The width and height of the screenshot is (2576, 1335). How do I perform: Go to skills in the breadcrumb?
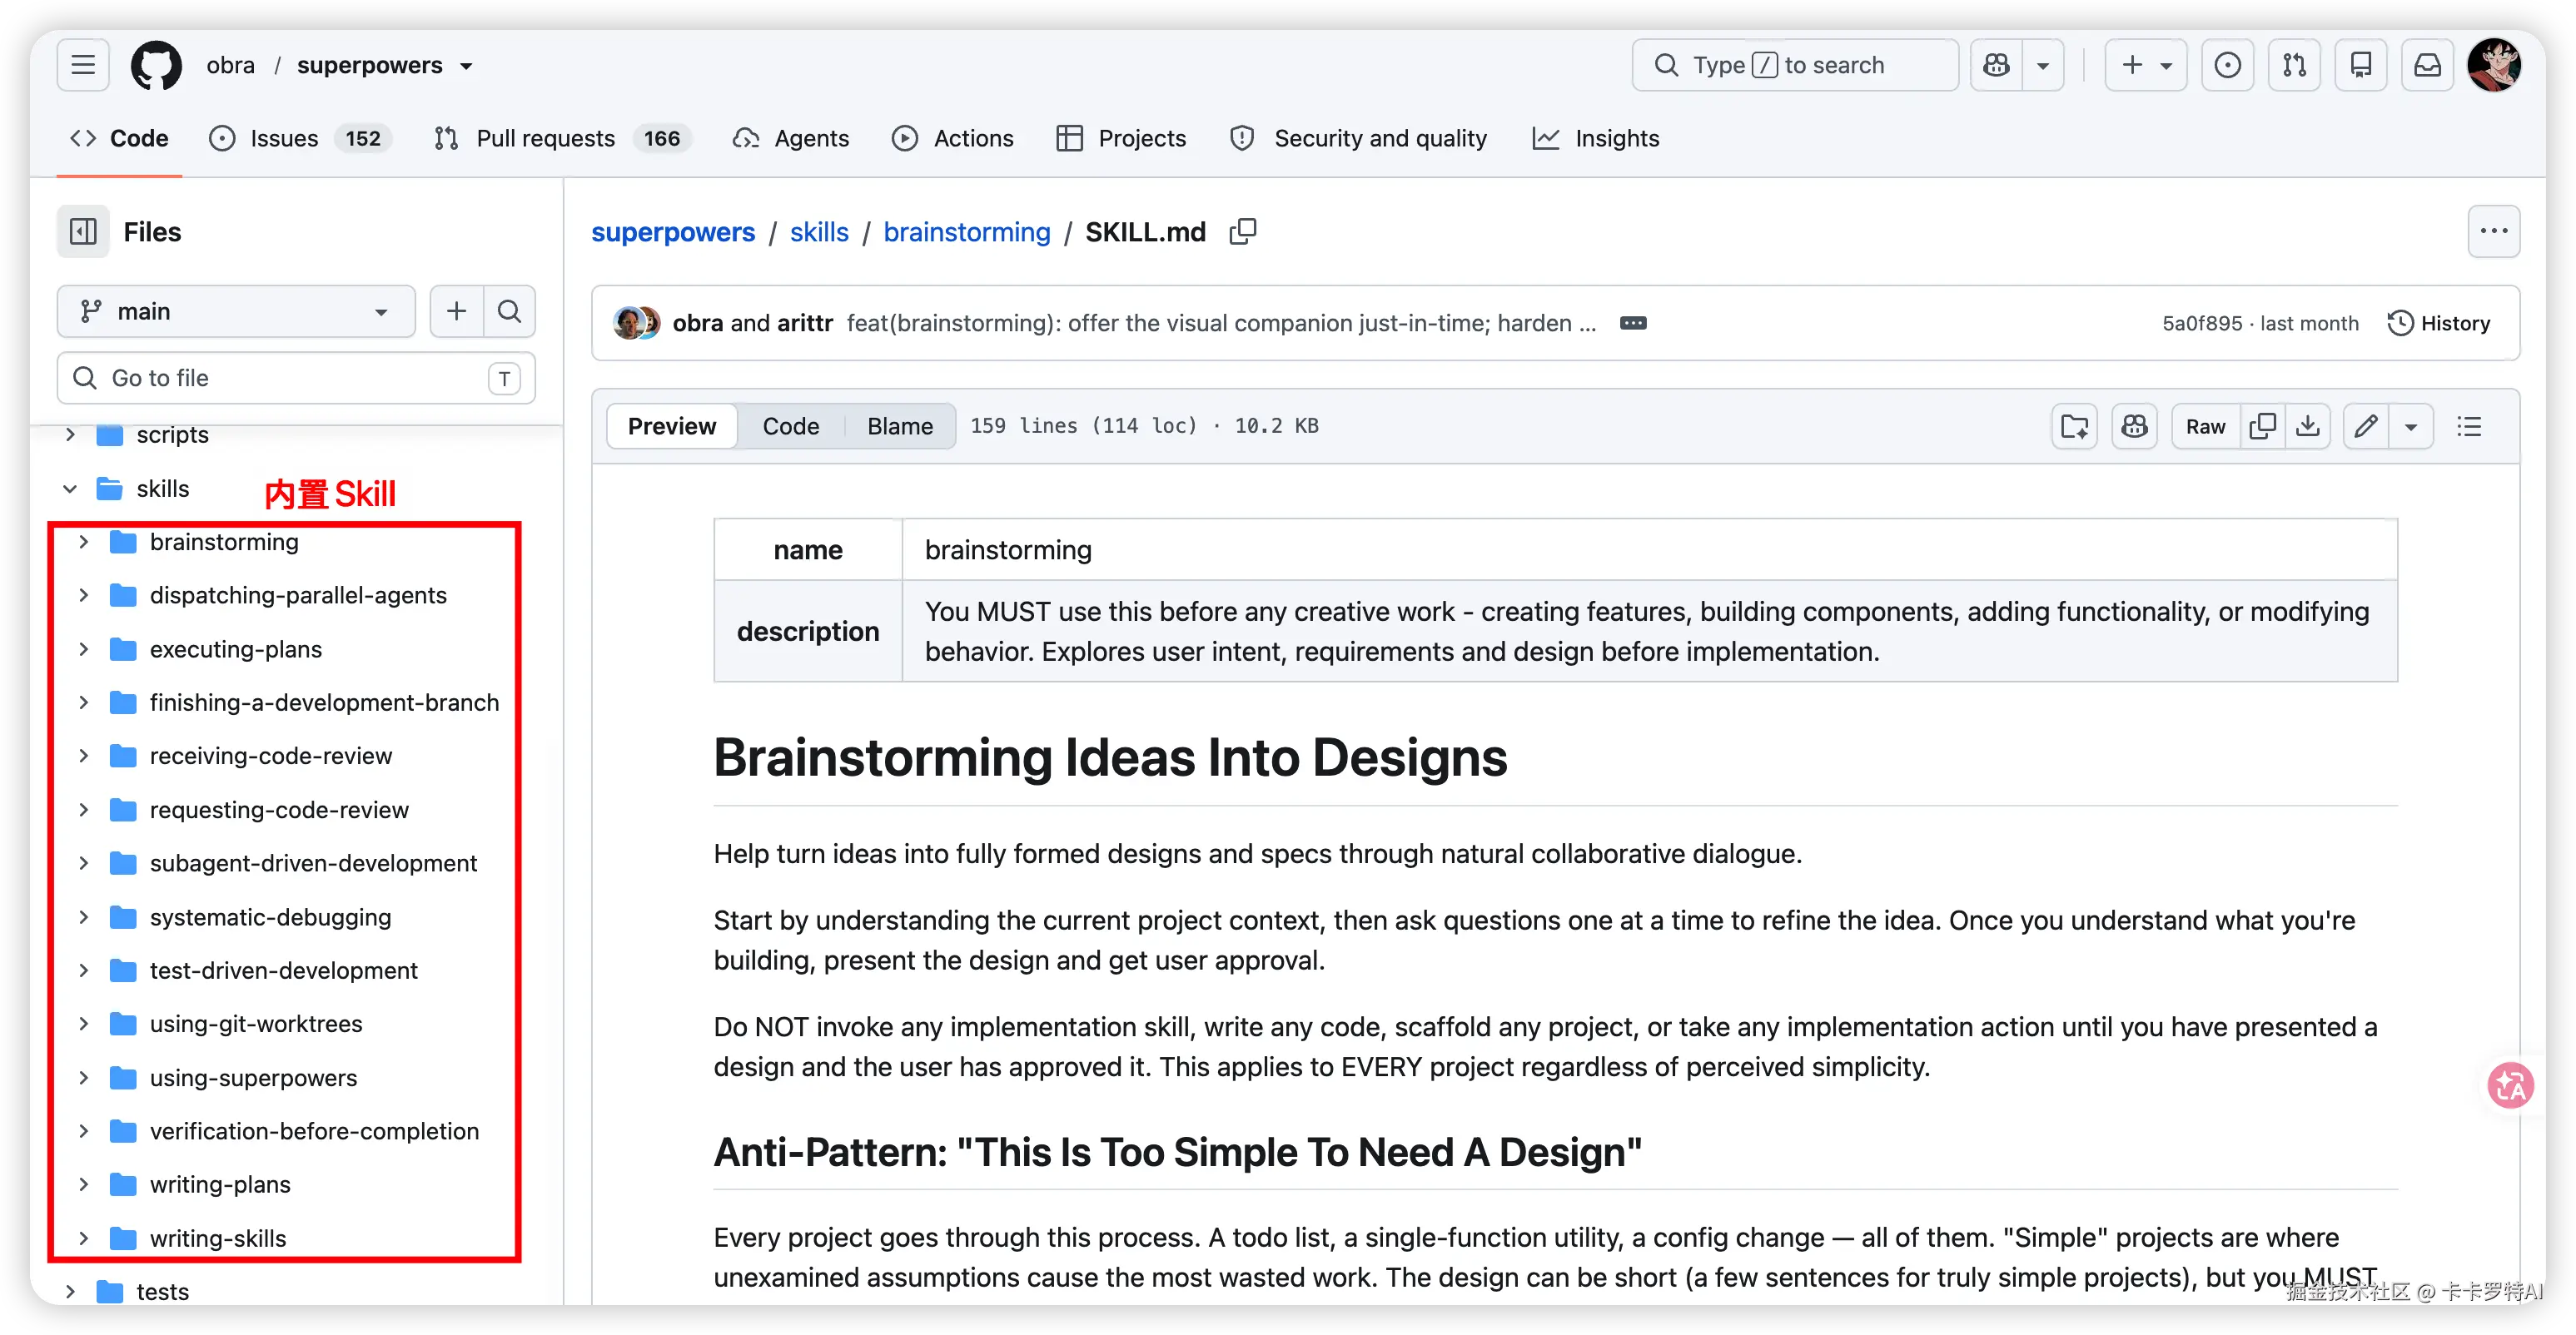point(819,232)
